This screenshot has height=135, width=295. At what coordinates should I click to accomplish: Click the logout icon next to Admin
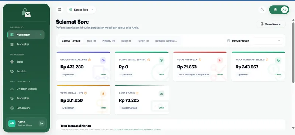pos(42,123)
